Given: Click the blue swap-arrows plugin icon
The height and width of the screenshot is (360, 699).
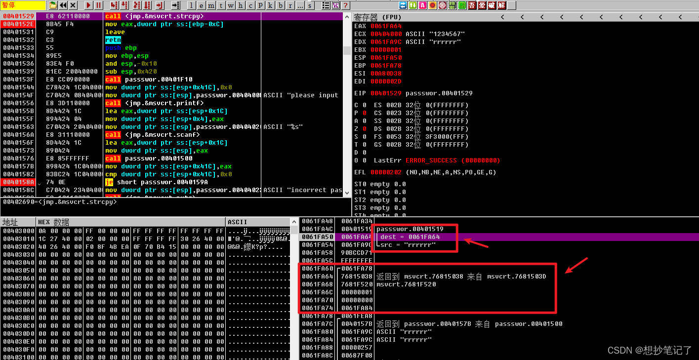Looking at the screenshot, I should 403,5.
